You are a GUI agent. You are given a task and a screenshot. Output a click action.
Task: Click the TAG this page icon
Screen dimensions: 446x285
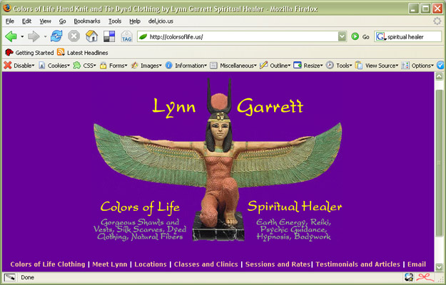tap(126, 36)
